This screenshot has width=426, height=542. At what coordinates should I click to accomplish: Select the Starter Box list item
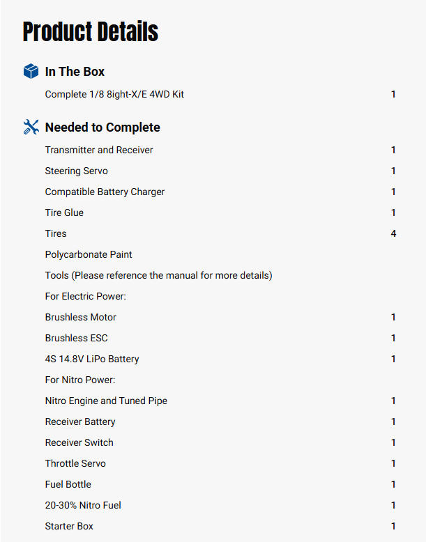tap(69, 526)
